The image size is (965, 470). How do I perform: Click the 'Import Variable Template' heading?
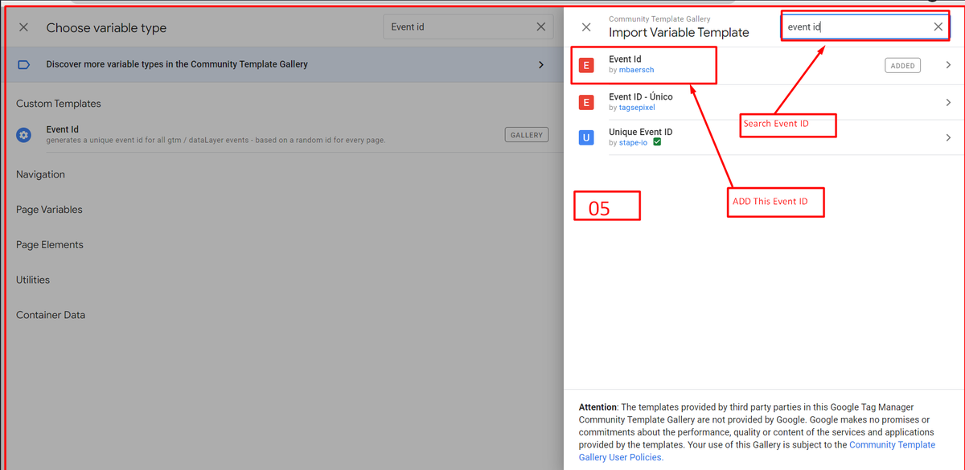[x=679, y=33]
